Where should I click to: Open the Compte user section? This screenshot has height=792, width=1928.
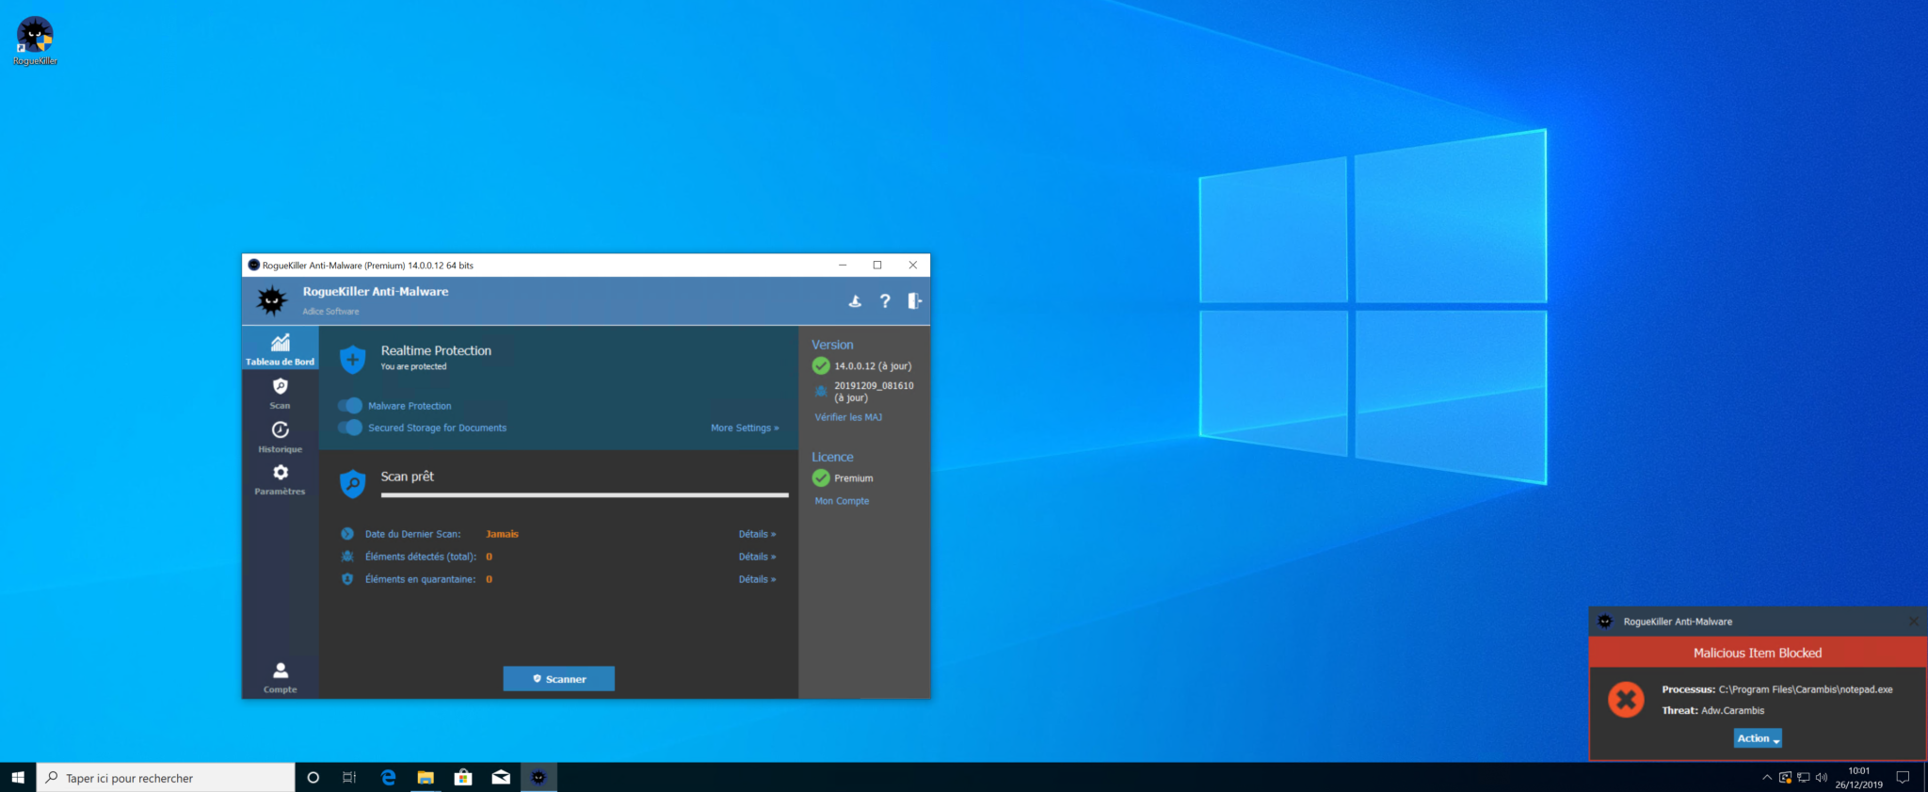(280, 676)
